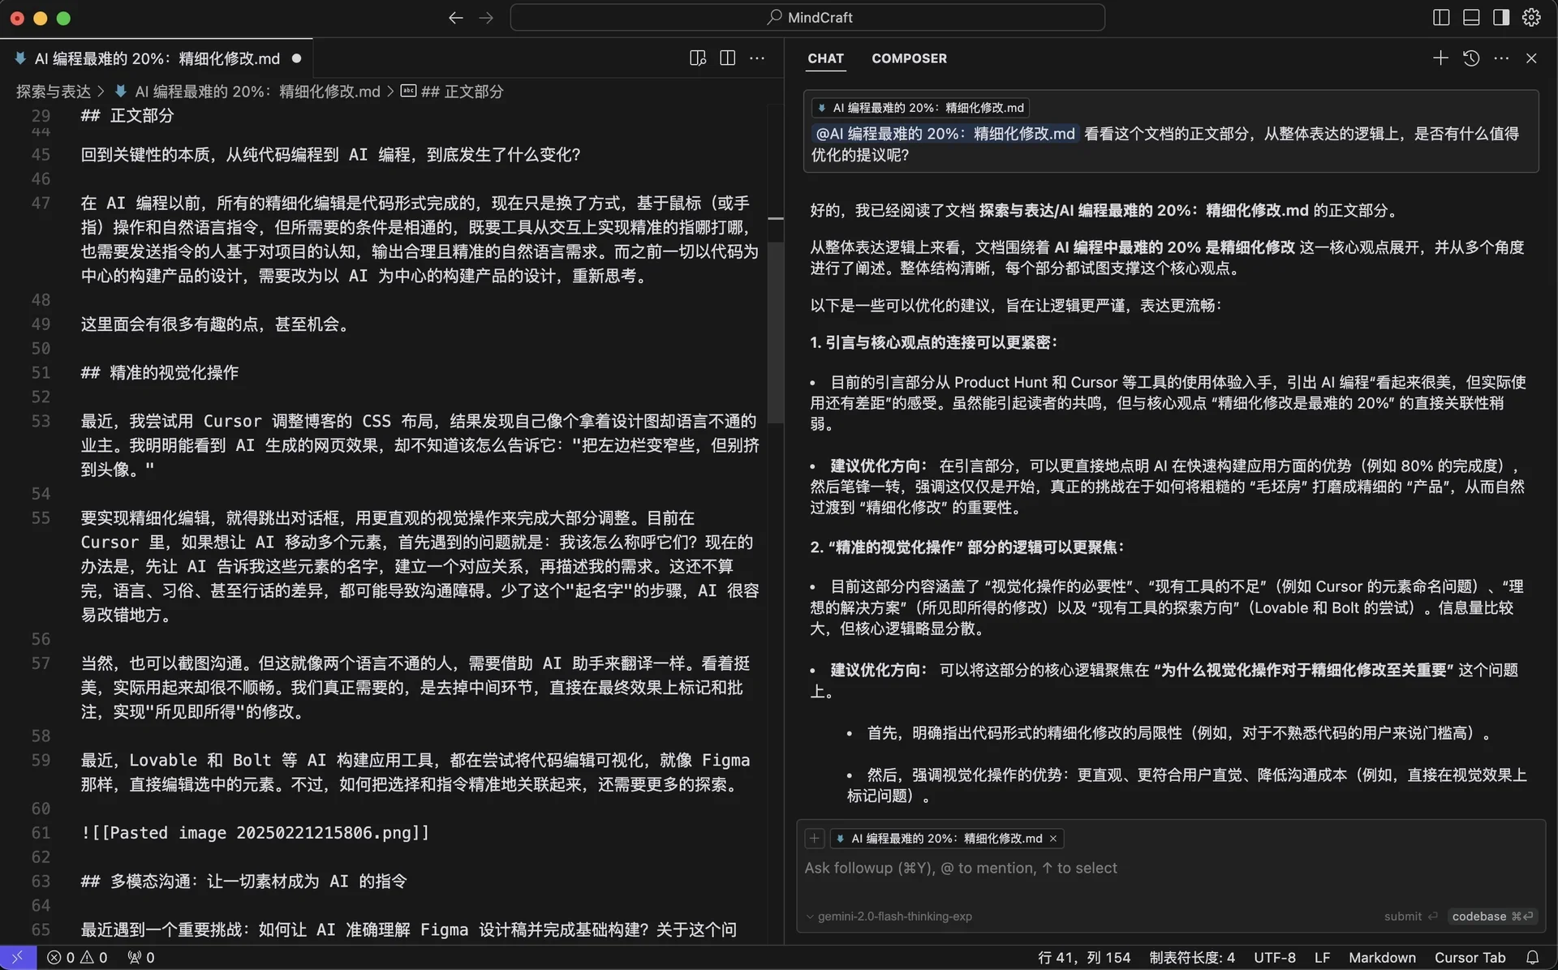Toggle the primary sidebar layout icon
The image size is (1558, 970).
pos(1441,17)
